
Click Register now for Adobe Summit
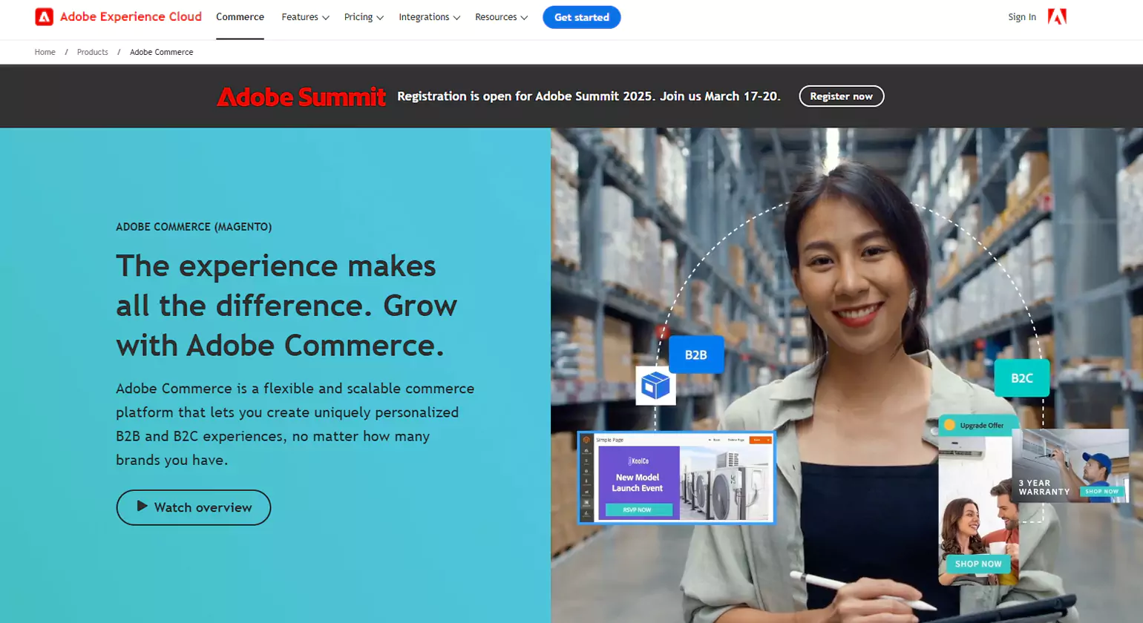(841, 96)
